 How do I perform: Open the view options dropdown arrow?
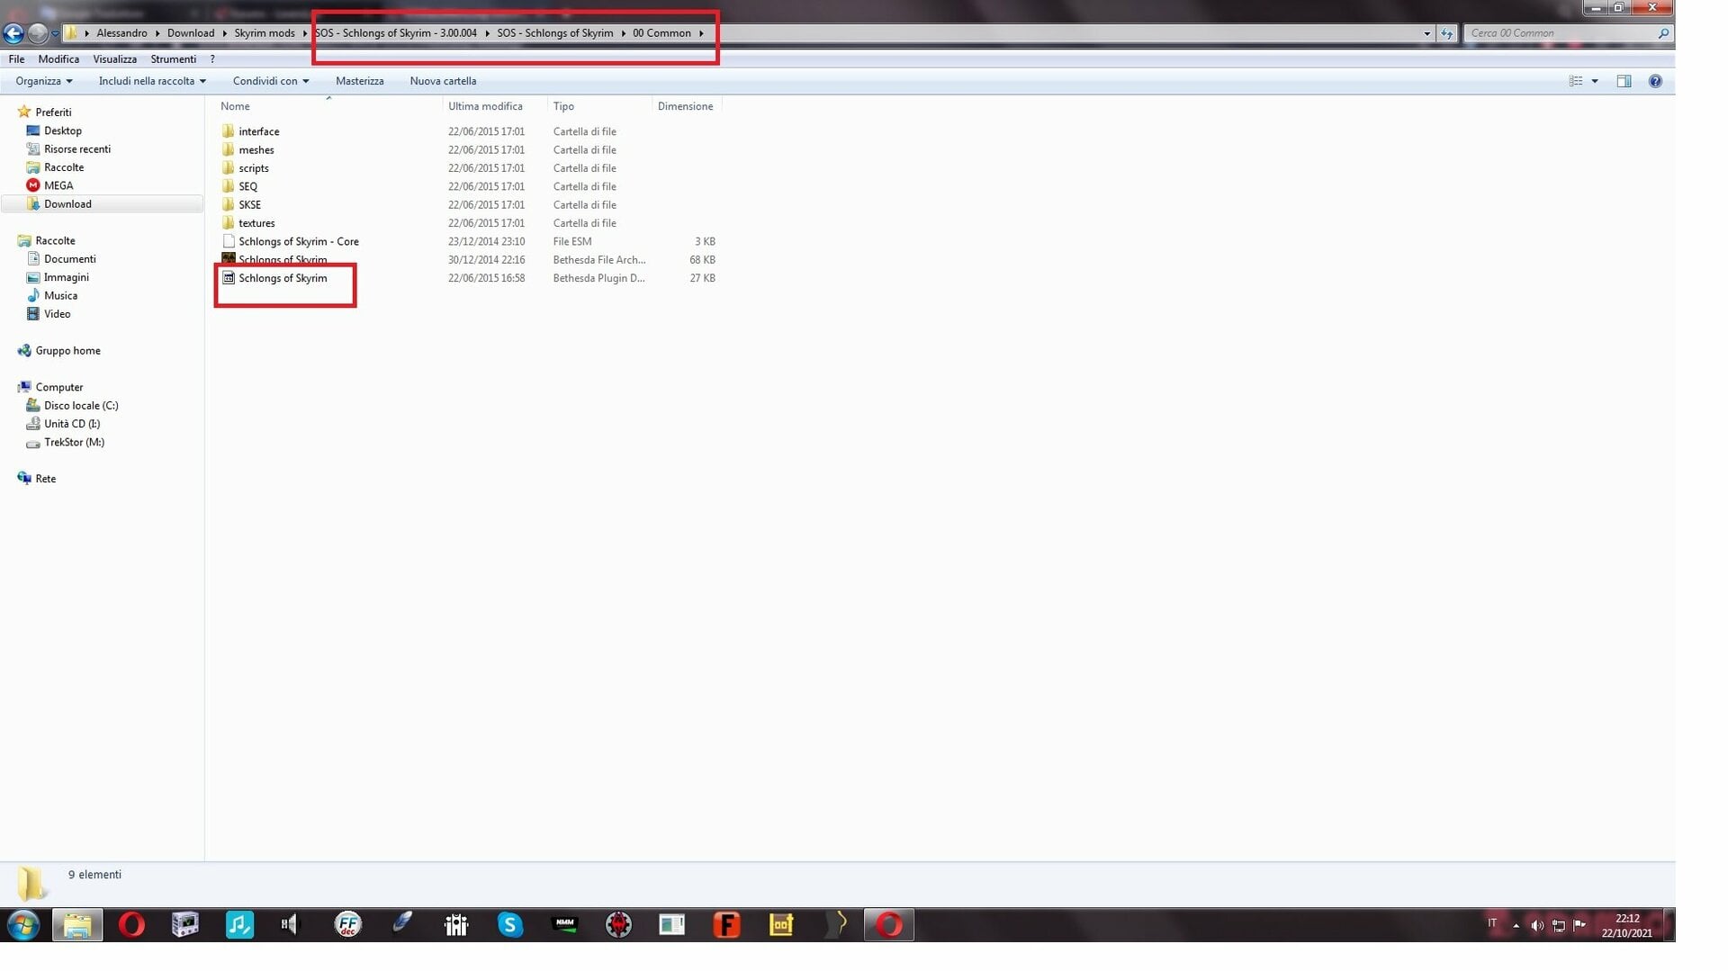coord(1595,81)
